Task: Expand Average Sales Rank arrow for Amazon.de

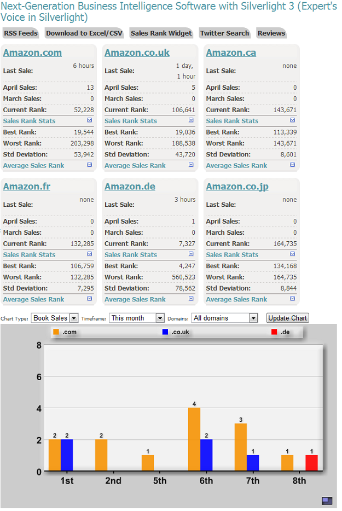Action: pos(191,299)
